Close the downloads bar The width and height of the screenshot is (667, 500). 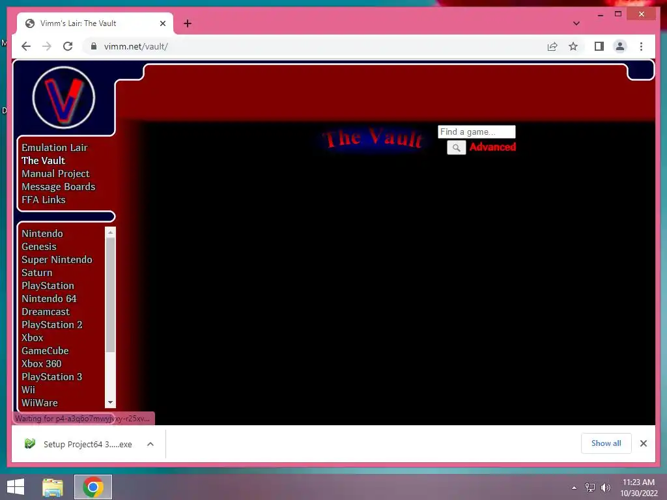643,443
